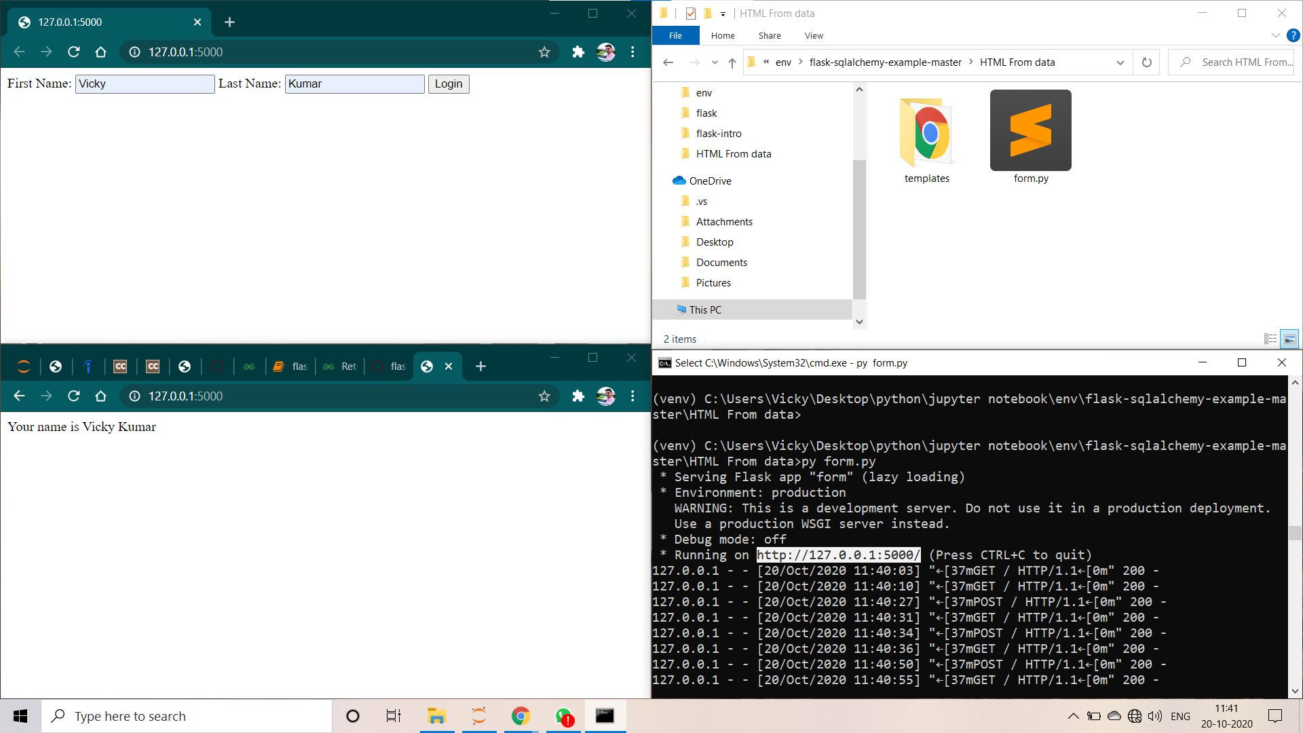Viewport: 1303px width, 733px height.
Task: Open the Share ribbon tab
Action: [769, 35]
